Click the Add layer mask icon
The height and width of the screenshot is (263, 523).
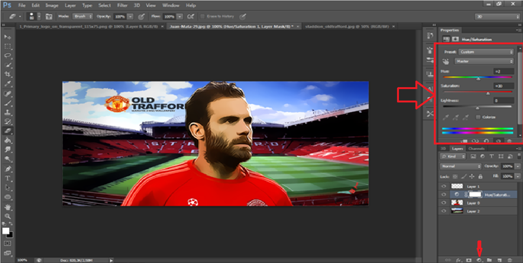469,260
